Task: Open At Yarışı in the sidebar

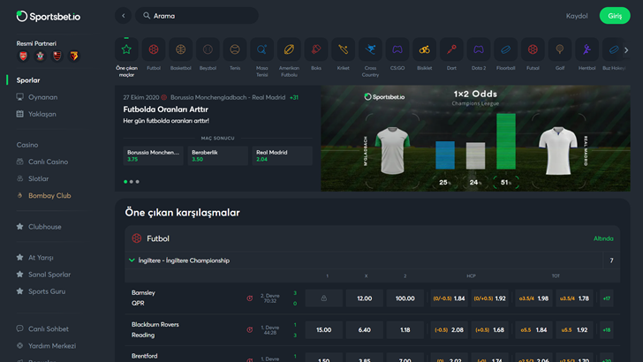Action: point(34,258)
